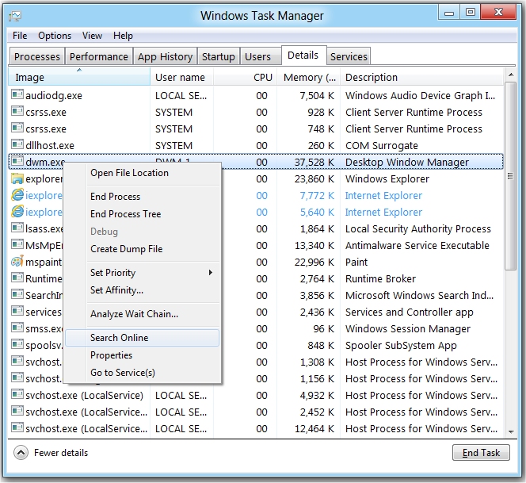This screenshot has height=483, width=526.
Task: Click the Desktop Window Manager description
Action: pyautogui.click(x=407, y=163)
